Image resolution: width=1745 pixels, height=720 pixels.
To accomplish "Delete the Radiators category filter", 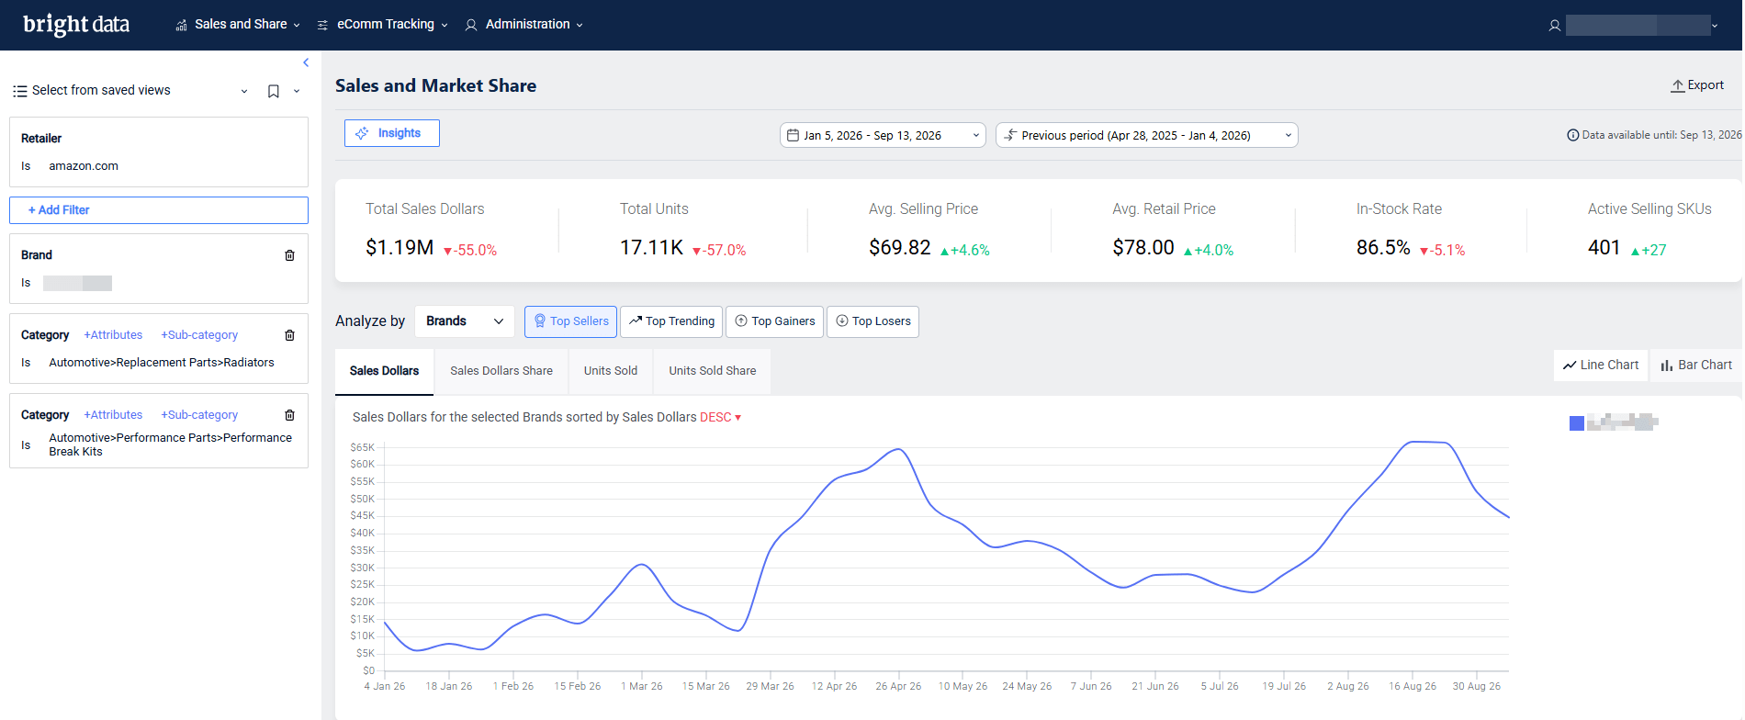I will tap(289, 335).
